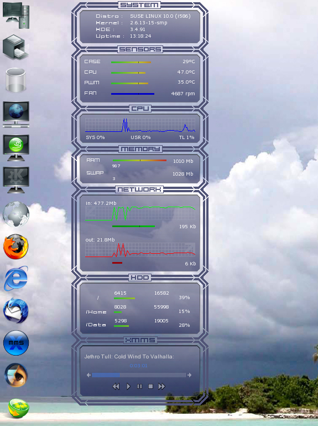Click the CPU usage graph
The width and height of the screenshot is (318, 426).
coord(140,125)
